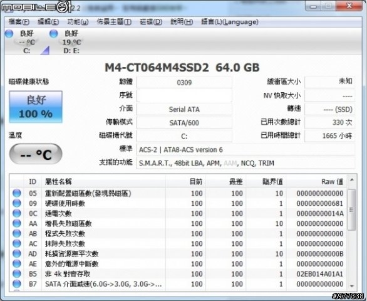Select the 通電次數 attribute row
This screenshot has height=301, width=367.
pos(178,213)
